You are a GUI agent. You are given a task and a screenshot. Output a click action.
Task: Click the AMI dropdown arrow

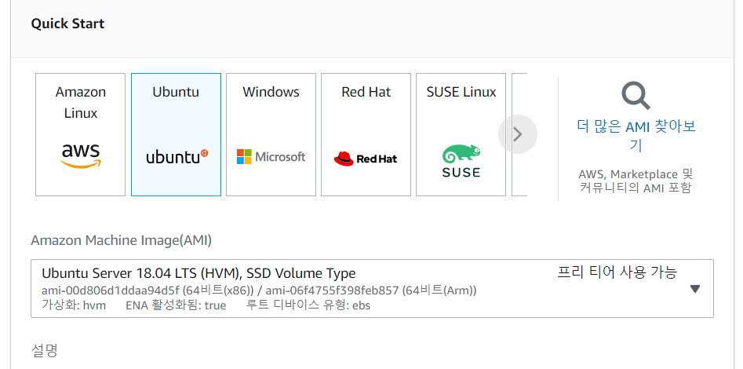click(694, 289)
